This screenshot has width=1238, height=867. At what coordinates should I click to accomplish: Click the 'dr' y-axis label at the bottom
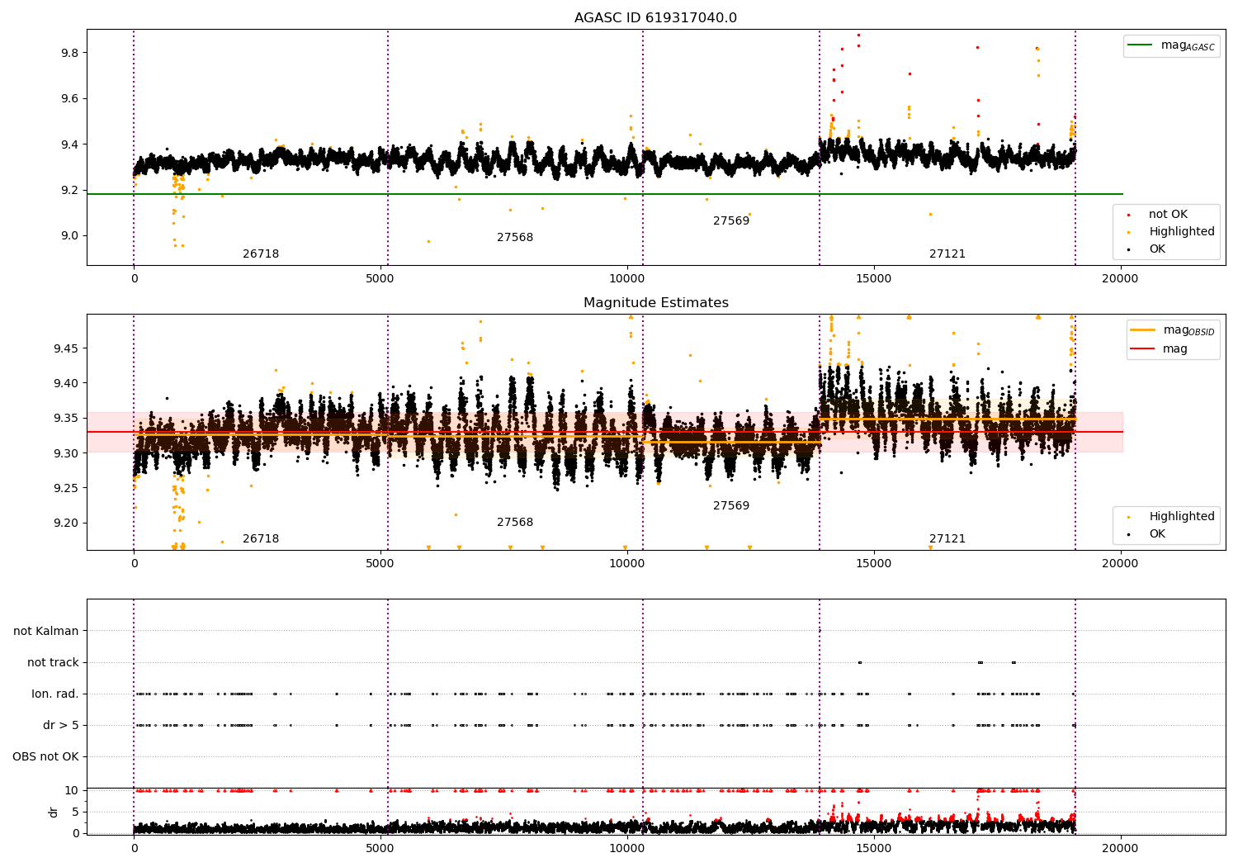[x=54, y=812]
